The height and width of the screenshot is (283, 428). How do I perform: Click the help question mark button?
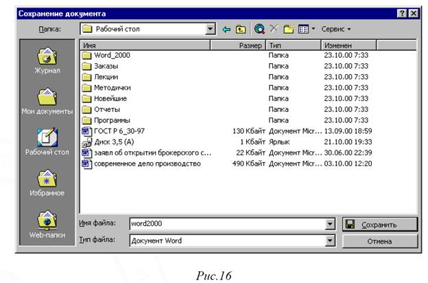(401, 14)
